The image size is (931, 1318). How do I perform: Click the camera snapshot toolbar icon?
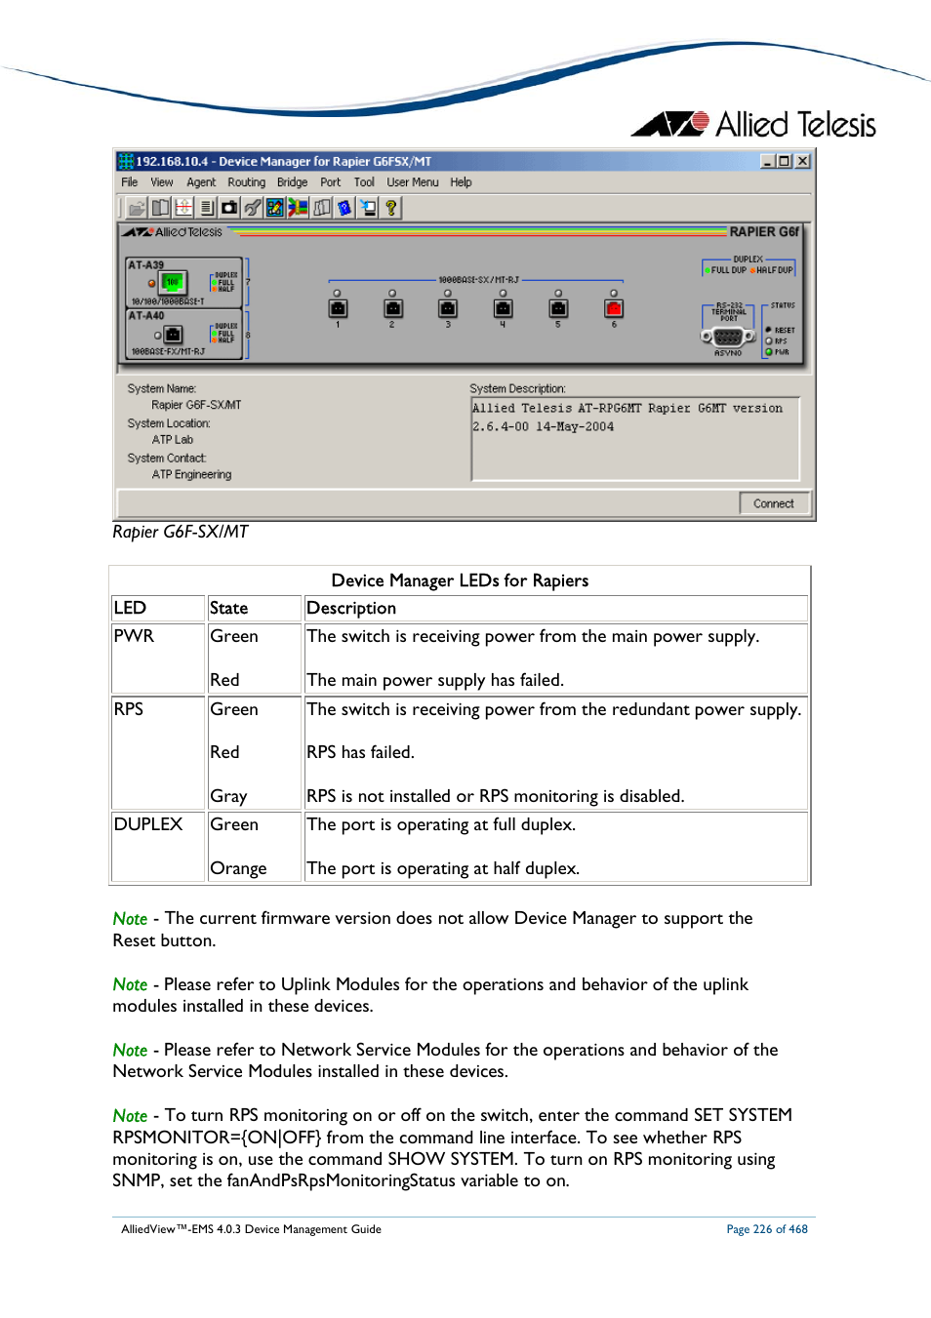[x=229, y=208]
